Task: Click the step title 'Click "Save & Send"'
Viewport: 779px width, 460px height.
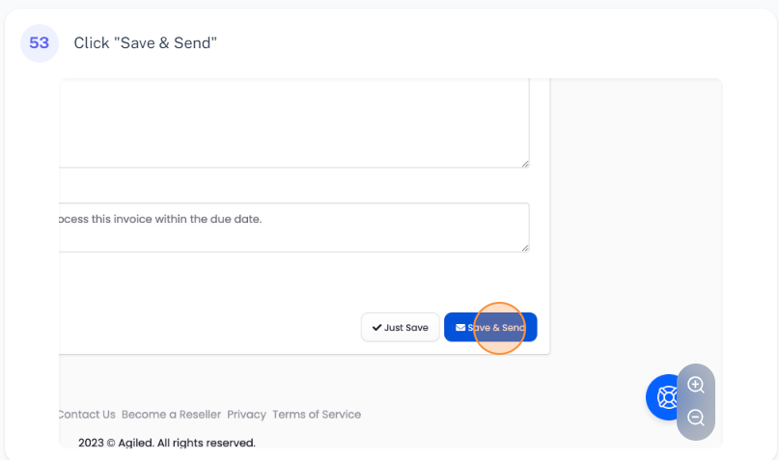Action: coord(146,43)
